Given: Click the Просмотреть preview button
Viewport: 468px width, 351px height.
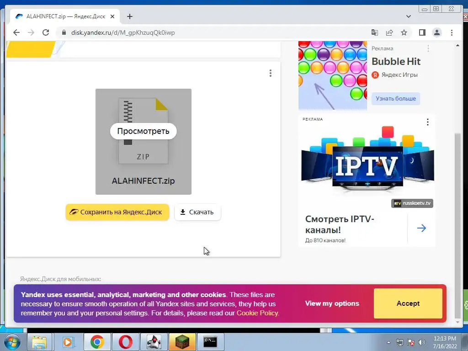Looking at the screenshot, I should (x=143, y=131).
